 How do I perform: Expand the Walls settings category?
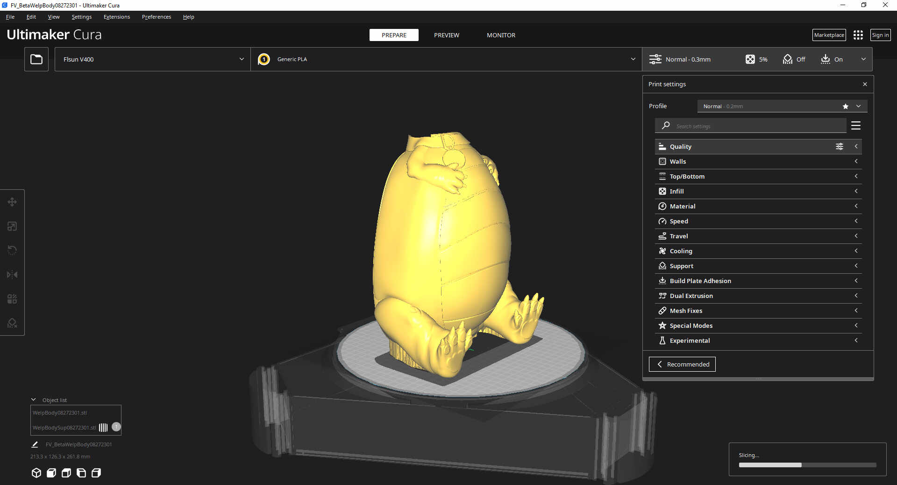coord(758,161)
